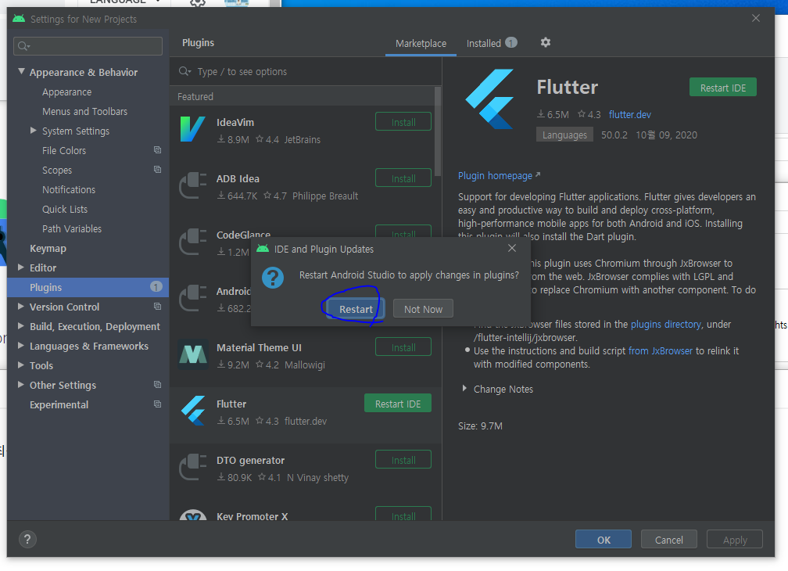Click the Scopes project-level icon
This screenshot has height=571, width=788.
(x=157, y=170)
